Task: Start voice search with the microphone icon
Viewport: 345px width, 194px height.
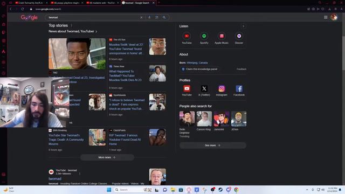Action: pyautogui.click(x=149, y=17)
